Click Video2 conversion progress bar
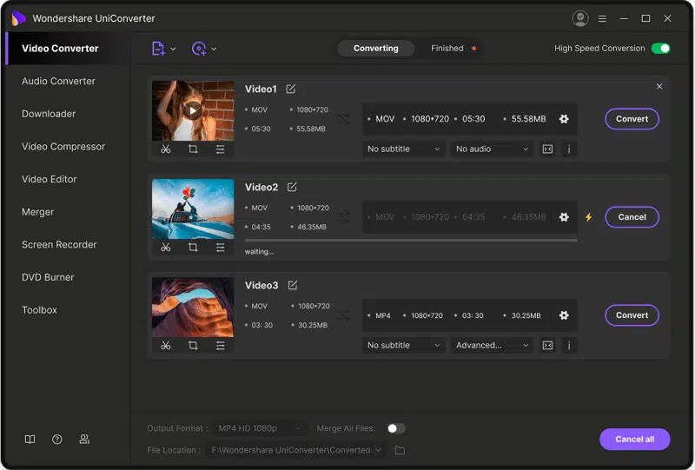The width and height of the screenshot is (695, 470). 411,241
